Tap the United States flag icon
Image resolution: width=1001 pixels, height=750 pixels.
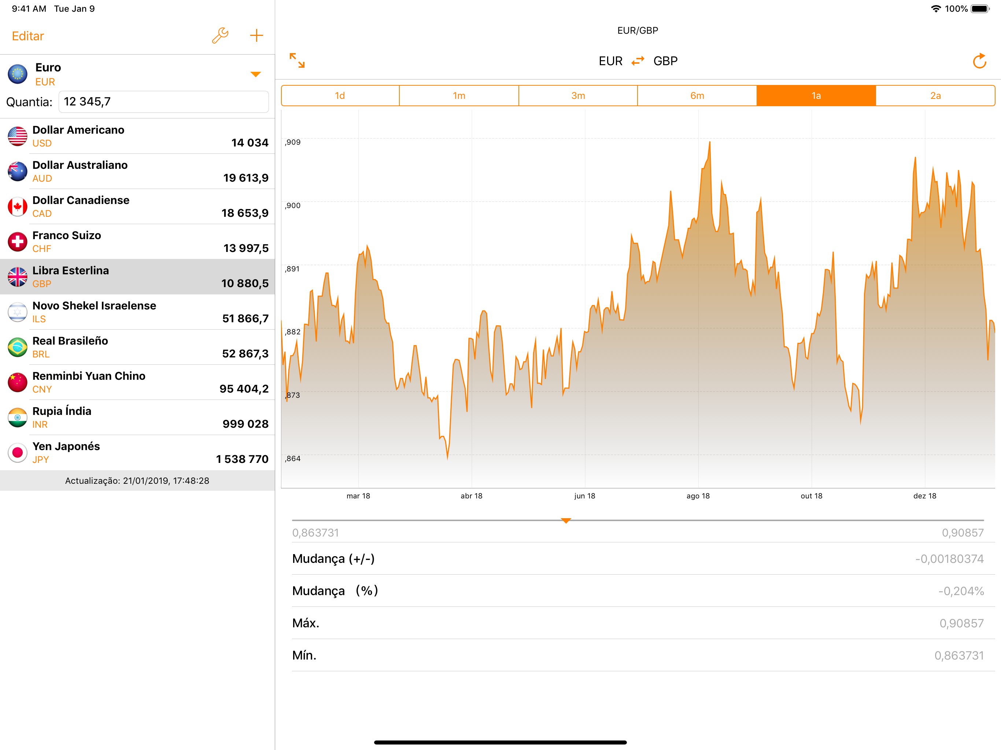[18, 136]
